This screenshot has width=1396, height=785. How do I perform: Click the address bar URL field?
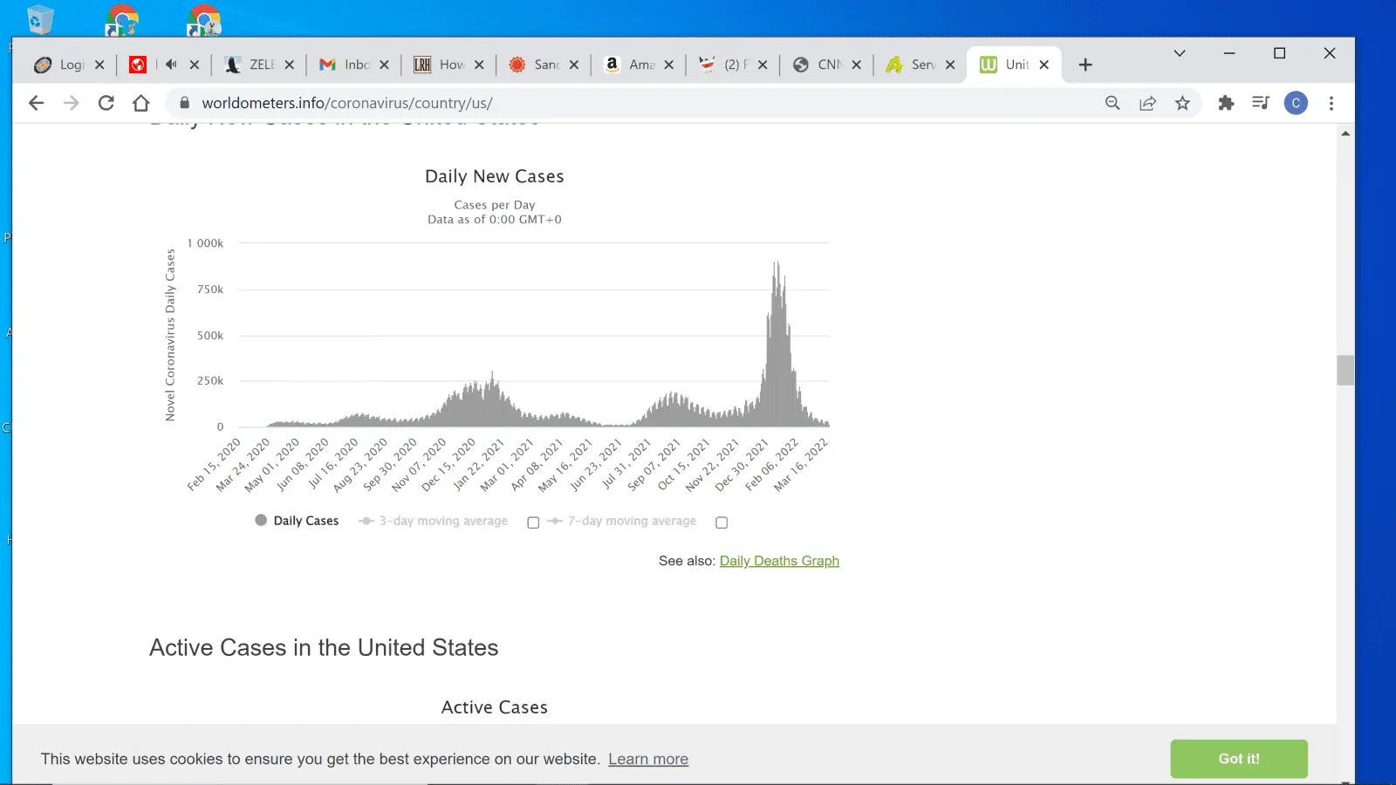click(611, 103)
